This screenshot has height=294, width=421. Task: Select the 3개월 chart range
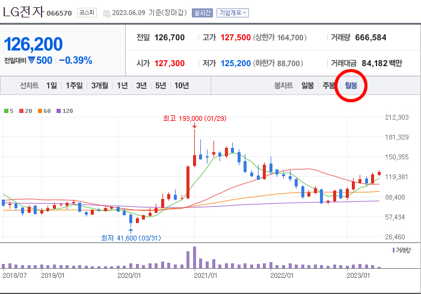[x=100, y=85]
